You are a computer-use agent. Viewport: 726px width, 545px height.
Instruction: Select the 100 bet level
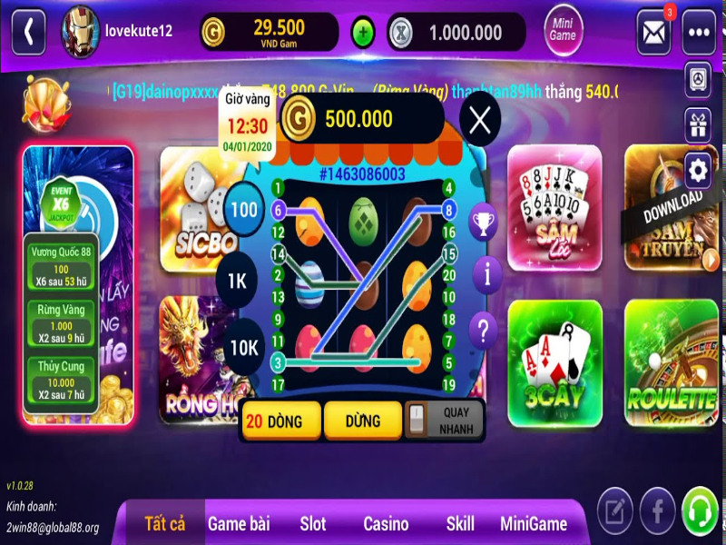pyautogui.click(x=244, y=210)
